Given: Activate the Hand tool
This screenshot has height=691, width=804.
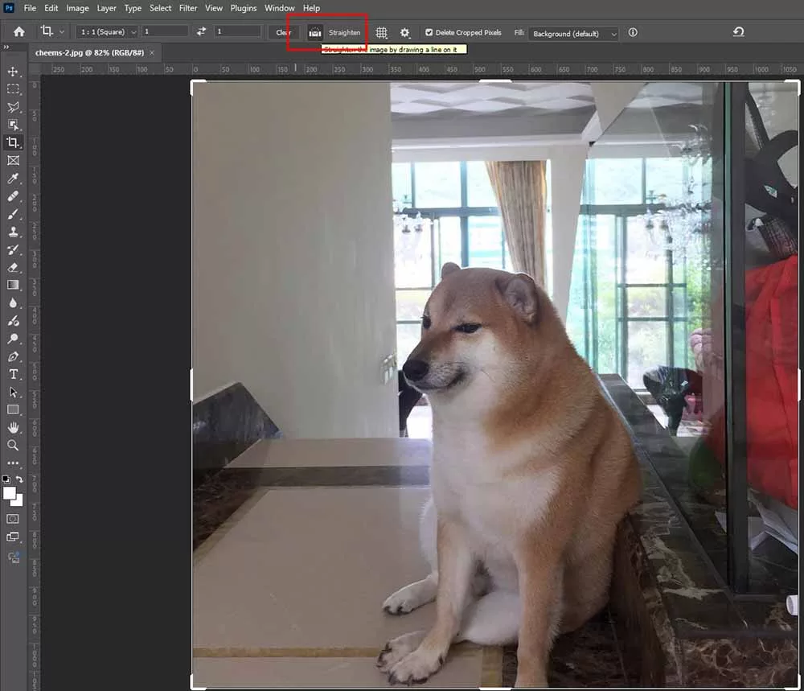Looking at the screenshot, I should tap(13, 427).
